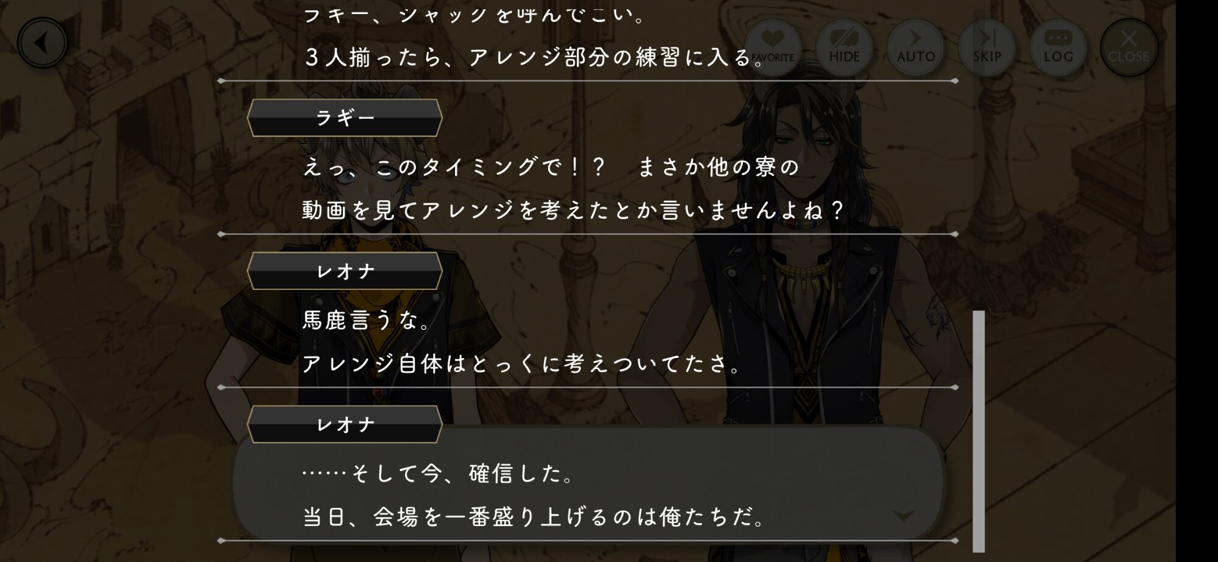This screenshot has width=1218, height=562.
Task: Close the log with the CLOSE button
Action: tap(1128, 47)
